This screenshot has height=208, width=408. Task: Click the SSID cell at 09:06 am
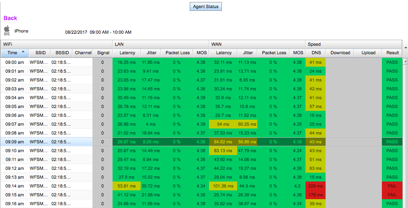39,115
